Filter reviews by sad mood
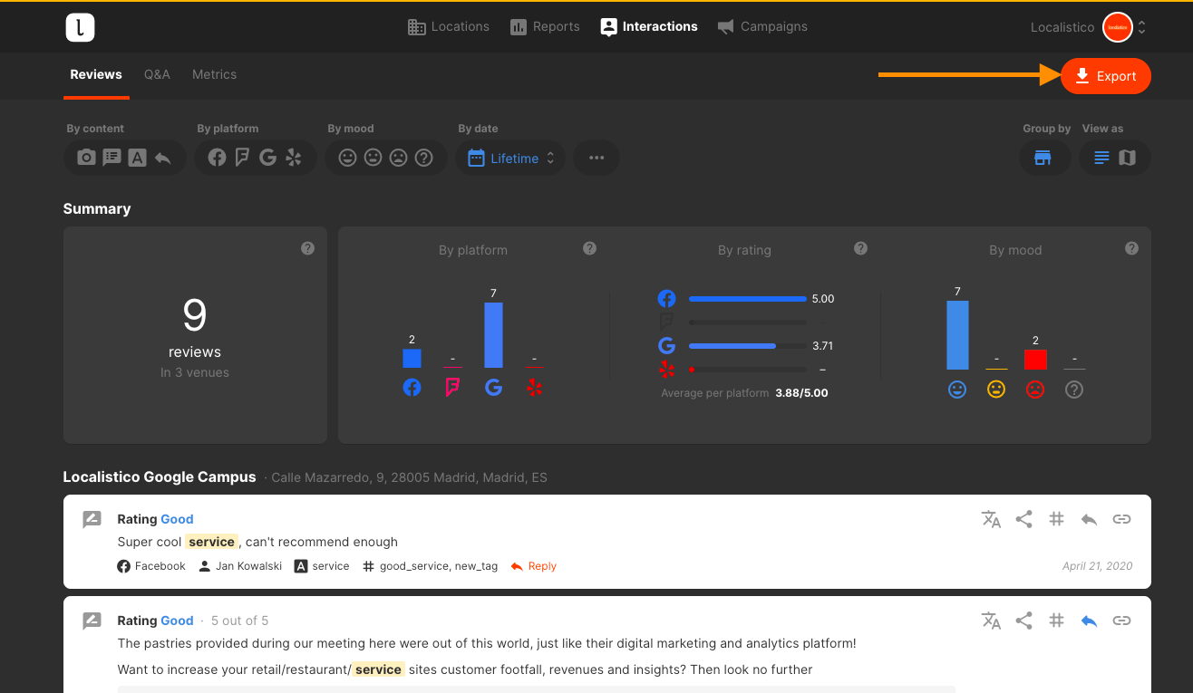Image resolution: width=1193 pixels, height=693 pixels. [398, 158]
